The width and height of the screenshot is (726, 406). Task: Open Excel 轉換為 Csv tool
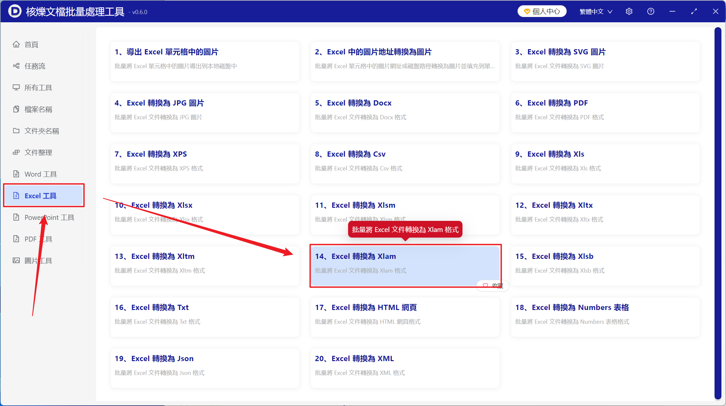tap(405, 164)
